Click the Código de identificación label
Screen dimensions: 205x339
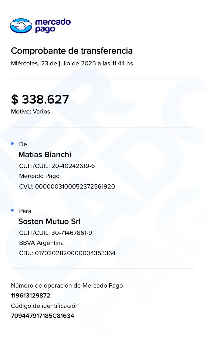tap(45, 306)
